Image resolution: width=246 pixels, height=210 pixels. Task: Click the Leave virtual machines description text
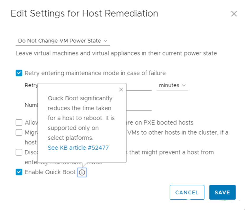pyautogui.click(x=116, y=53)
